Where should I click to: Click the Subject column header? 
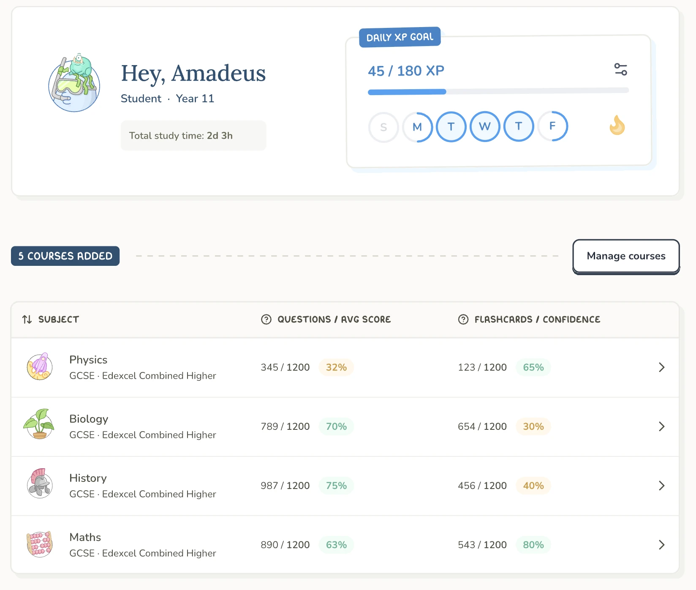(59, 320)
